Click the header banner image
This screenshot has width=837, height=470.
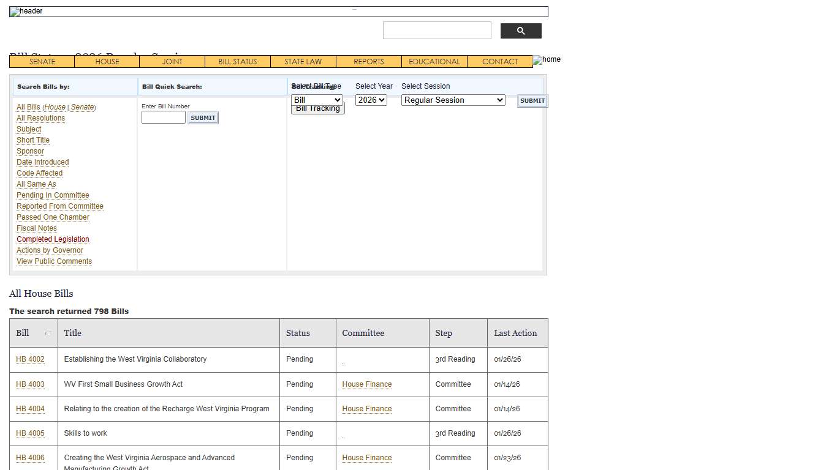coord(278,12)
